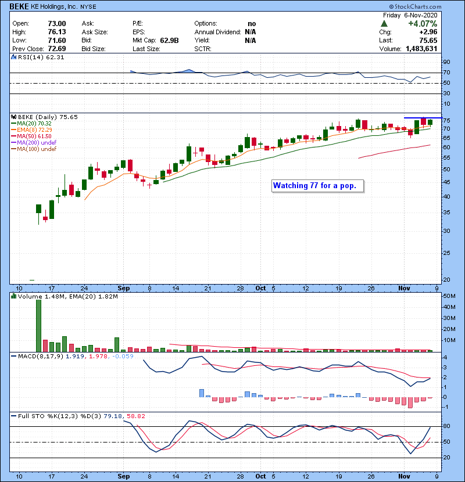
Task: Click the green up-arrow triangle near +4.07%
Action: 384,24
